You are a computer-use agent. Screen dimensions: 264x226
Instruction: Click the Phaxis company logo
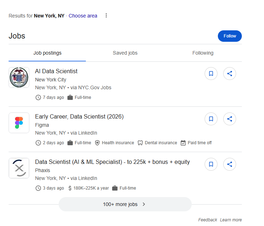pyautogui.click(x=19, y=168)
